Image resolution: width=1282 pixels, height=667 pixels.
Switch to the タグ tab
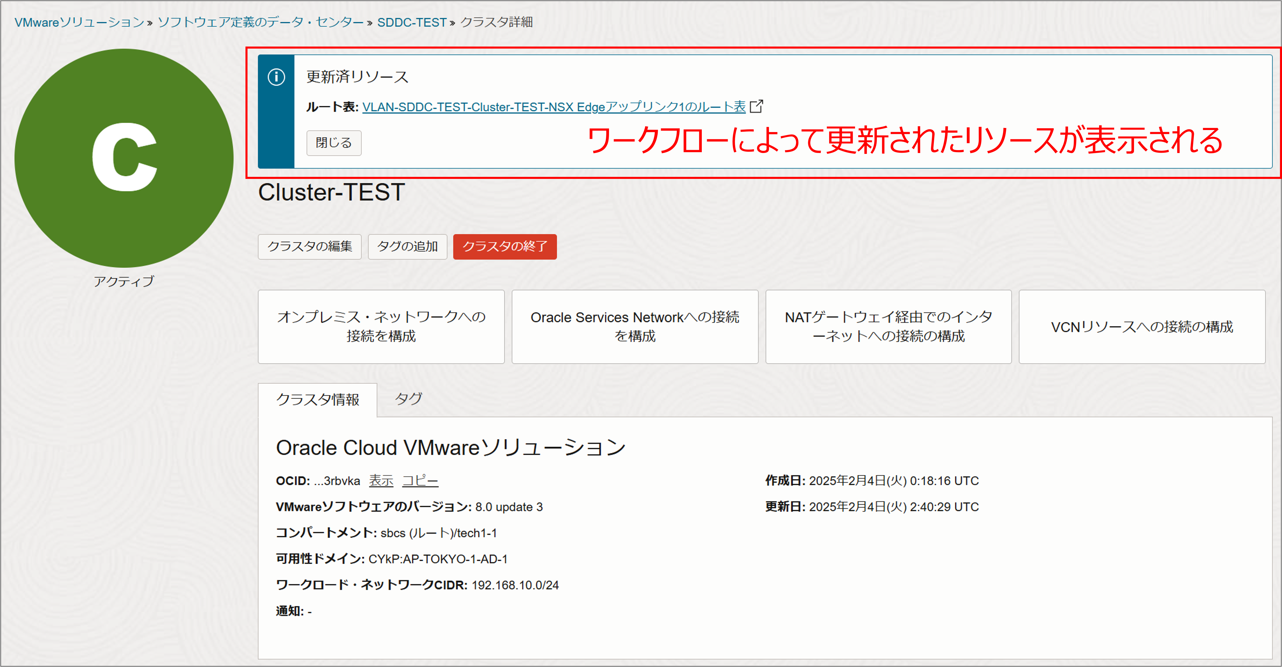tap(408, 399)
